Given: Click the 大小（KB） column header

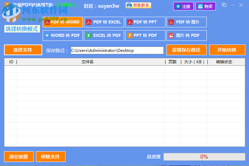Looking at the screenshot, I should point(194,62).
